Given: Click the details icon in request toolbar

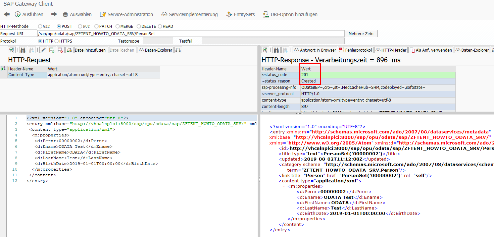Looking at the screenshot, I should click(x=12, y=50).
